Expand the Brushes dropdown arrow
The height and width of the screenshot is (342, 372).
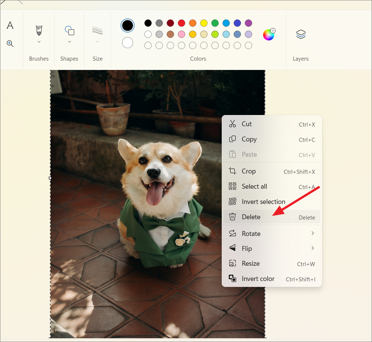(x=39, y=42)
